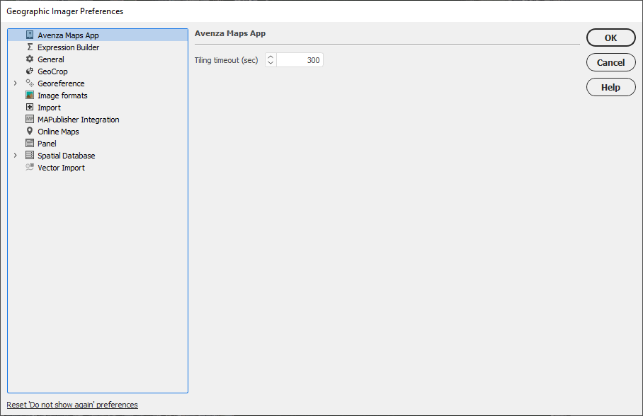Select GeoCrop preferences
Image resolution: width=643 pixels, height=416 pixels.
52,71
